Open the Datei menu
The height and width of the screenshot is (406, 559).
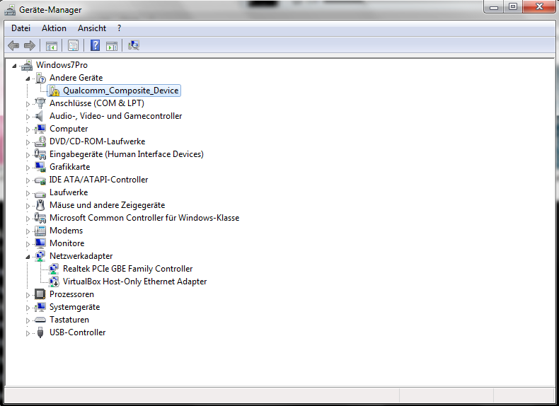click(x=21, y=28)
